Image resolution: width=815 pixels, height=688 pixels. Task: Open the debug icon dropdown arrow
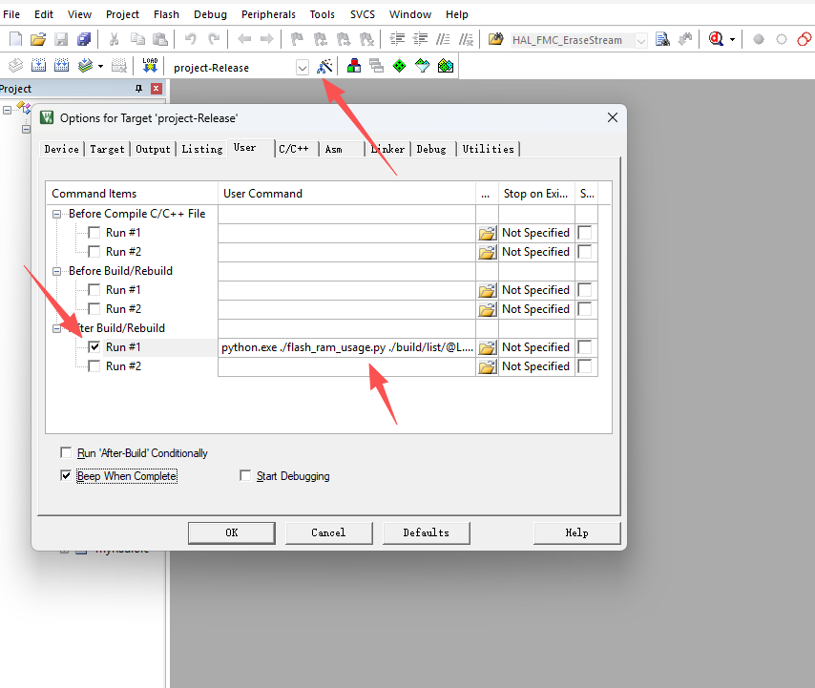point(732,39)
